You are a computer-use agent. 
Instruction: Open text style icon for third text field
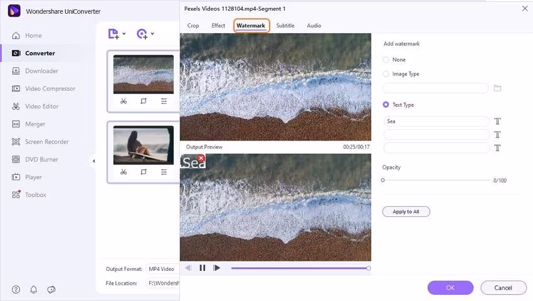pyautogui.click(x=497, y=148)
